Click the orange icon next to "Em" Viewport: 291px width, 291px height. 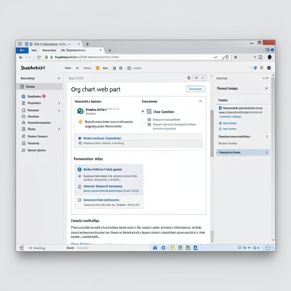98,68
